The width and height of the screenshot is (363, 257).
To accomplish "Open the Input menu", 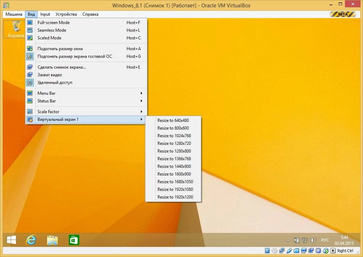I will click(45, 14).
